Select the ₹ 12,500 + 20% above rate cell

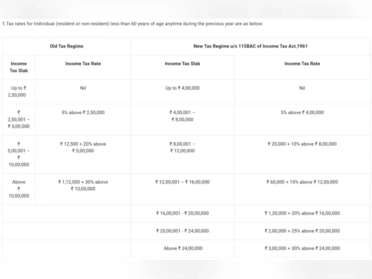click(83, 154)
